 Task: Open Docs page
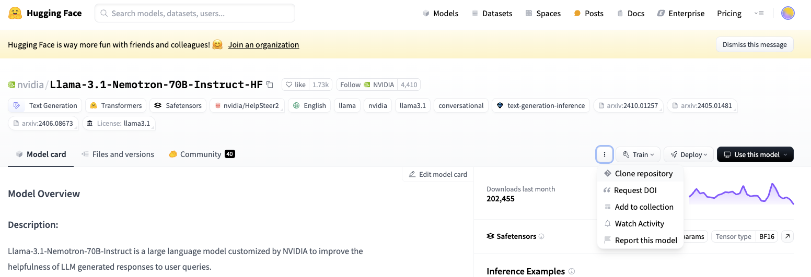630,13
